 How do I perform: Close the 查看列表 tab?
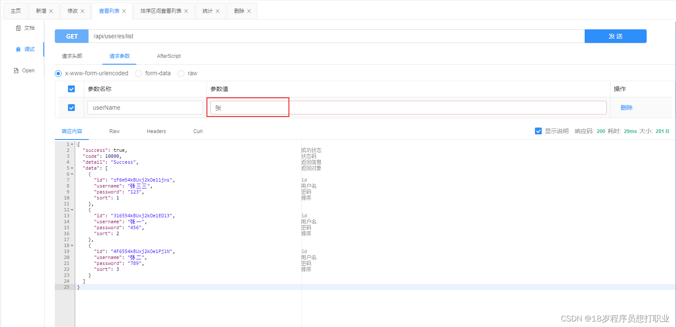[x=124, y=11]
